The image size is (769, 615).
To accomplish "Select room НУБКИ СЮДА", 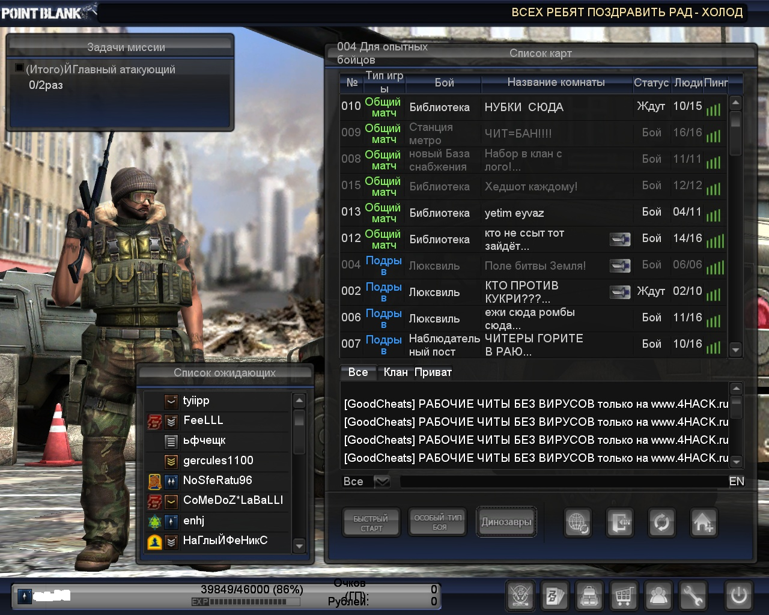I will click(x=533, y=107).
